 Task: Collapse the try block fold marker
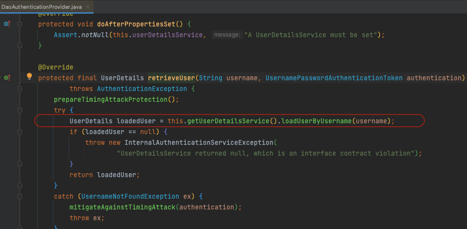tap(20, 110)
